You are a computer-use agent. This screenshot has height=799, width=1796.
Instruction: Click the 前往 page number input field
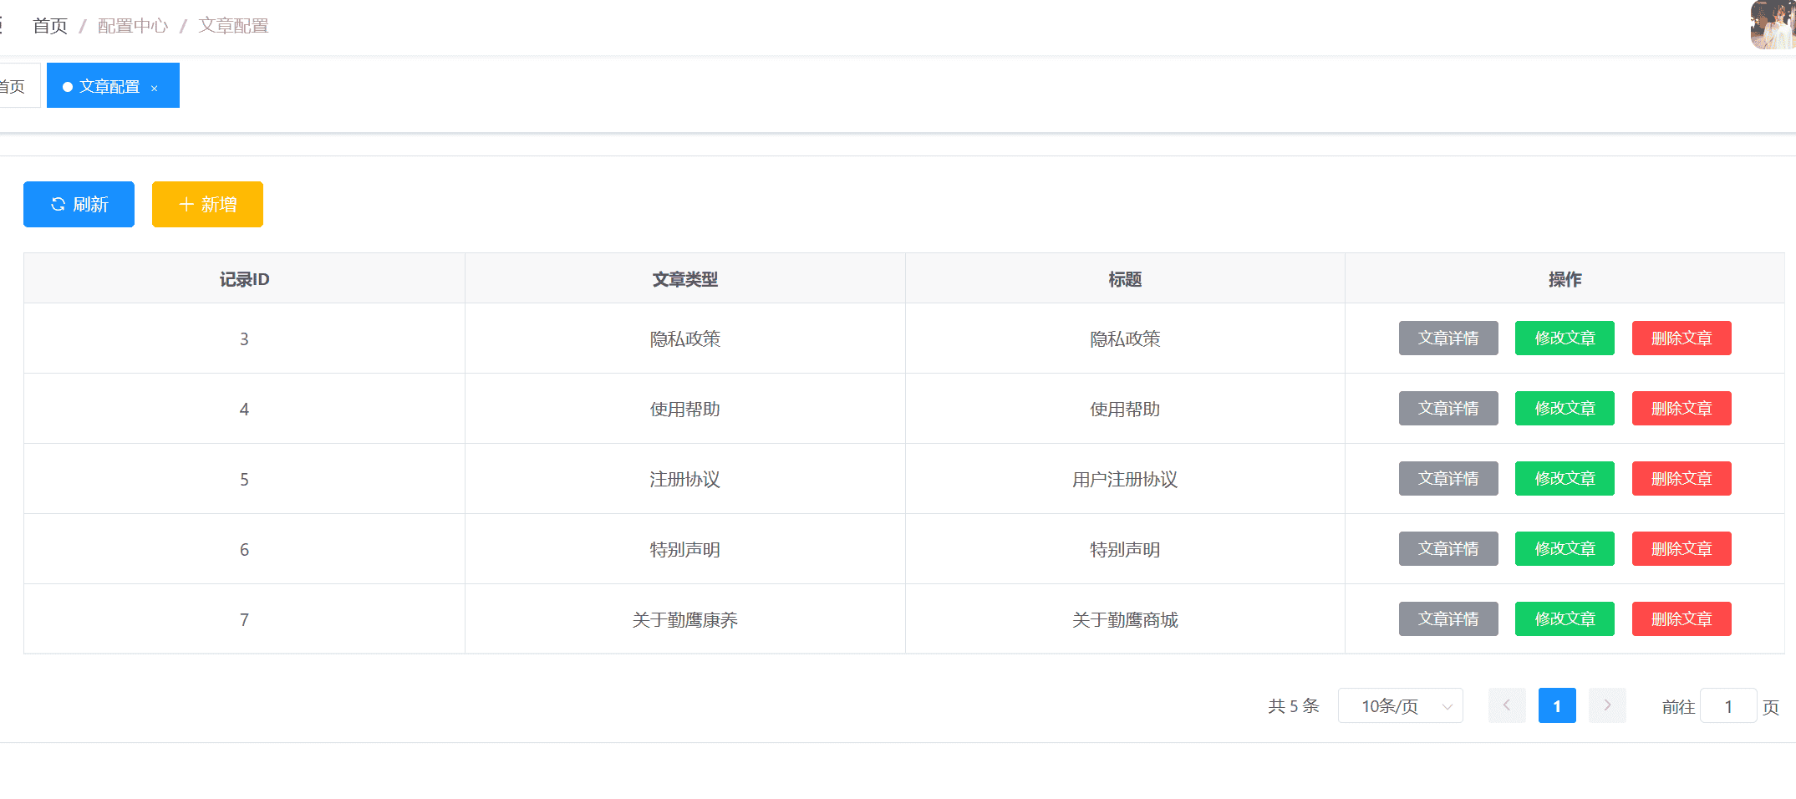[x=1728, y=705]
